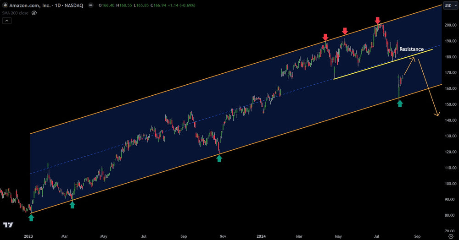Click the TradingView logo in the bottom-left corner
Image resolution: width=459 pixels, height=240 pixels.
[x=8, y=225]
